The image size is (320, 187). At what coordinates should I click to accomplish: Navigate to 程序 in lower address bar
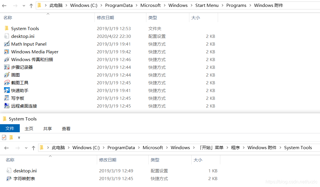235,147
